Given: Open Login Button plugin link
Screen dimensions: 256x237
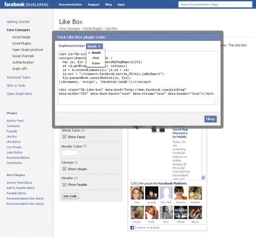Looking at the screenshot, I should pos(14,152).
